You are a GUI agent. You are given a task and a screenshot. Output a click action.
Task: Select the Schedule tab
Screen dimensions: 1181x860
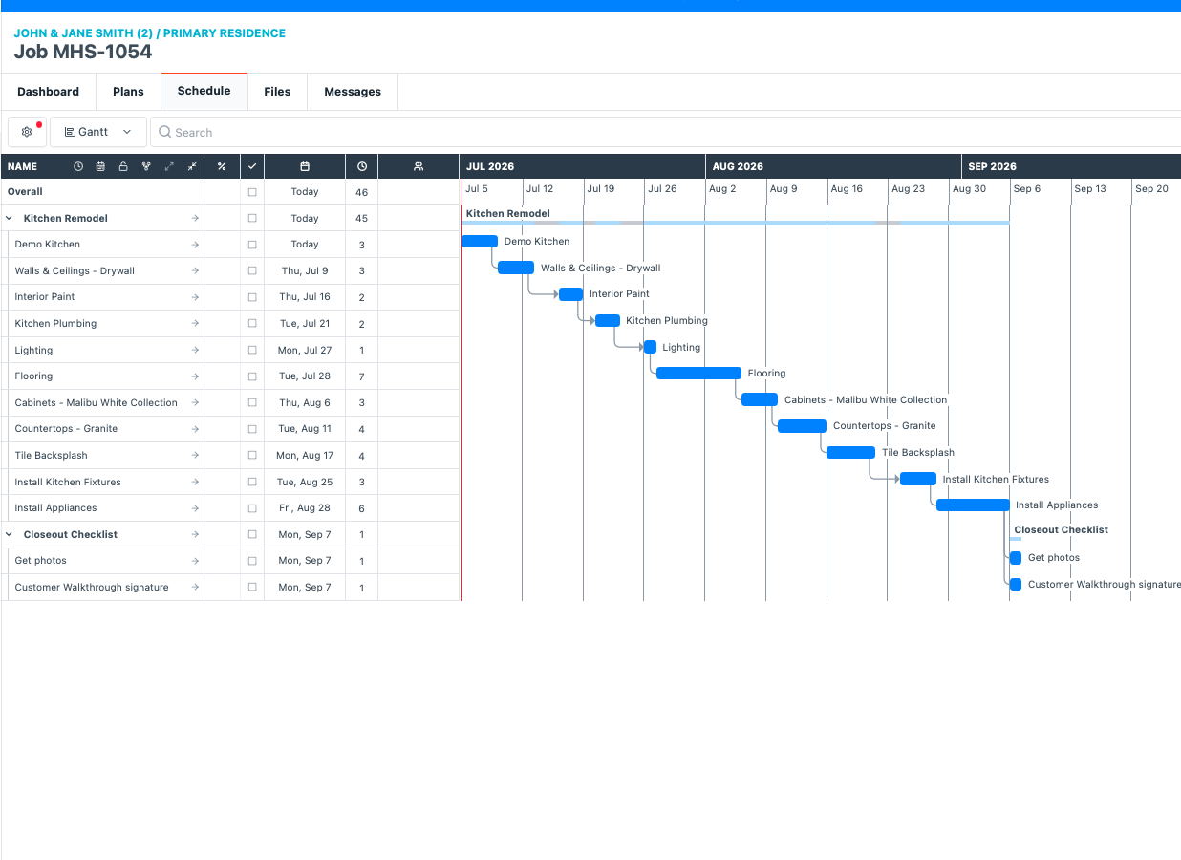204,91
